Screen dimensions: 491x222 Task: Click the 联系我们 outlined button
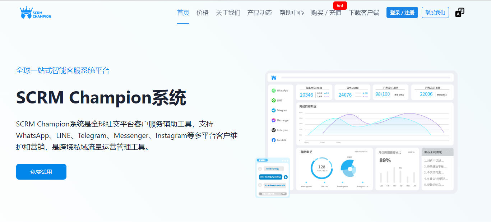435,13
